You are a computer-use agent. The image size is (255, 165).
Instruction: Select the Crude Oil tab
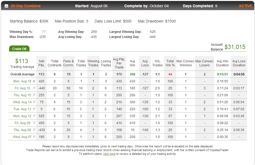pyautogui.click(x=19, y=49)
